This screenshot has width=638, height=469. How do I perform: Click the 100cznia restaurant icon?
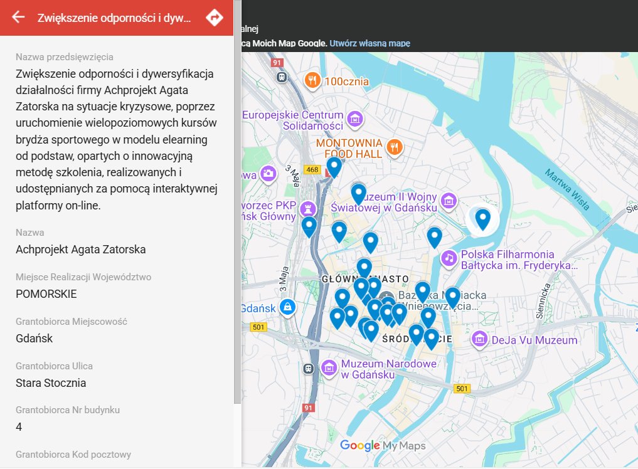click(312, 80)
